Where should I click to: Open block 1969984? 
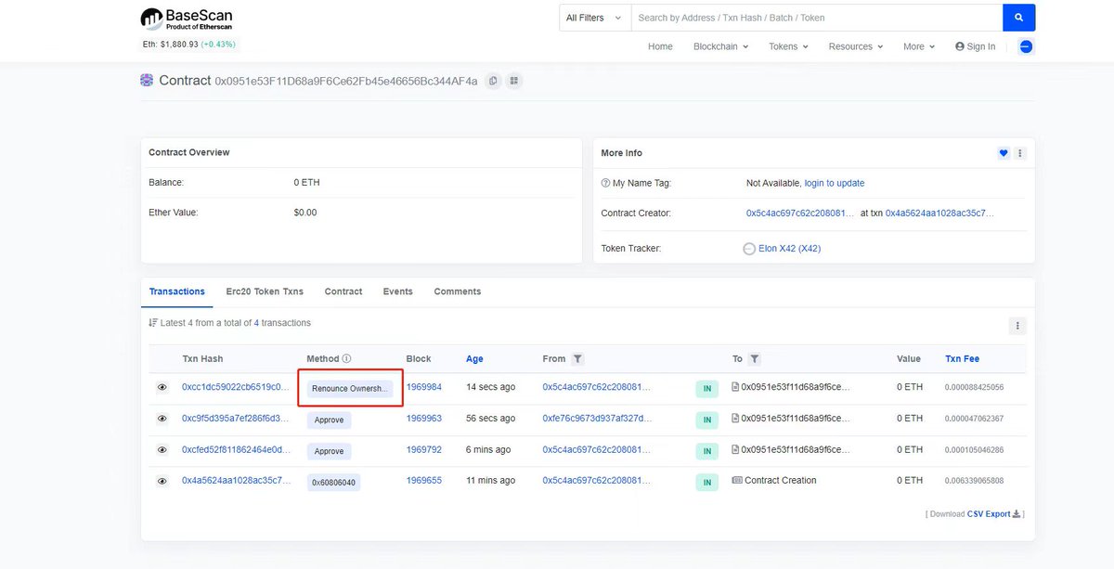click(424, 387)
